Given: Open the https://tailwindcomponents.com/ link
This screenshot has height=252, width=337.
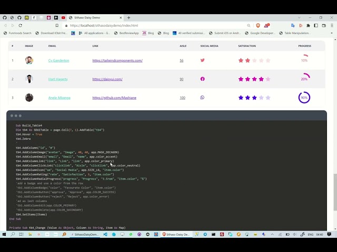Looking at the screenshot, I should click(x=117, y=61).
